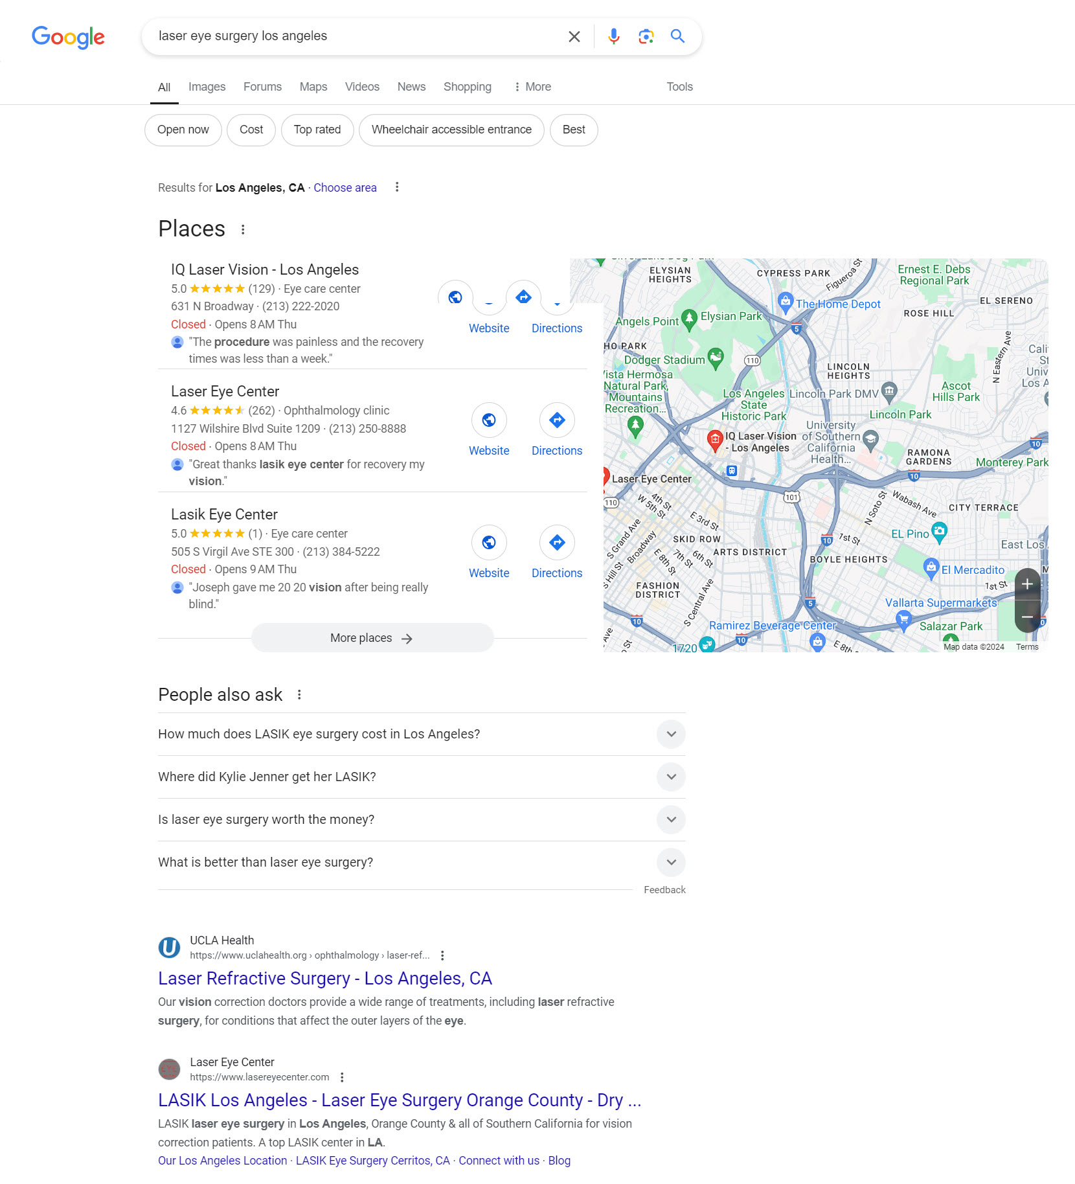Viewport: 1075px width, 1184px height.
Task: Expand question about LASIK cost in Los Angeles
Action: click(671, 734)
